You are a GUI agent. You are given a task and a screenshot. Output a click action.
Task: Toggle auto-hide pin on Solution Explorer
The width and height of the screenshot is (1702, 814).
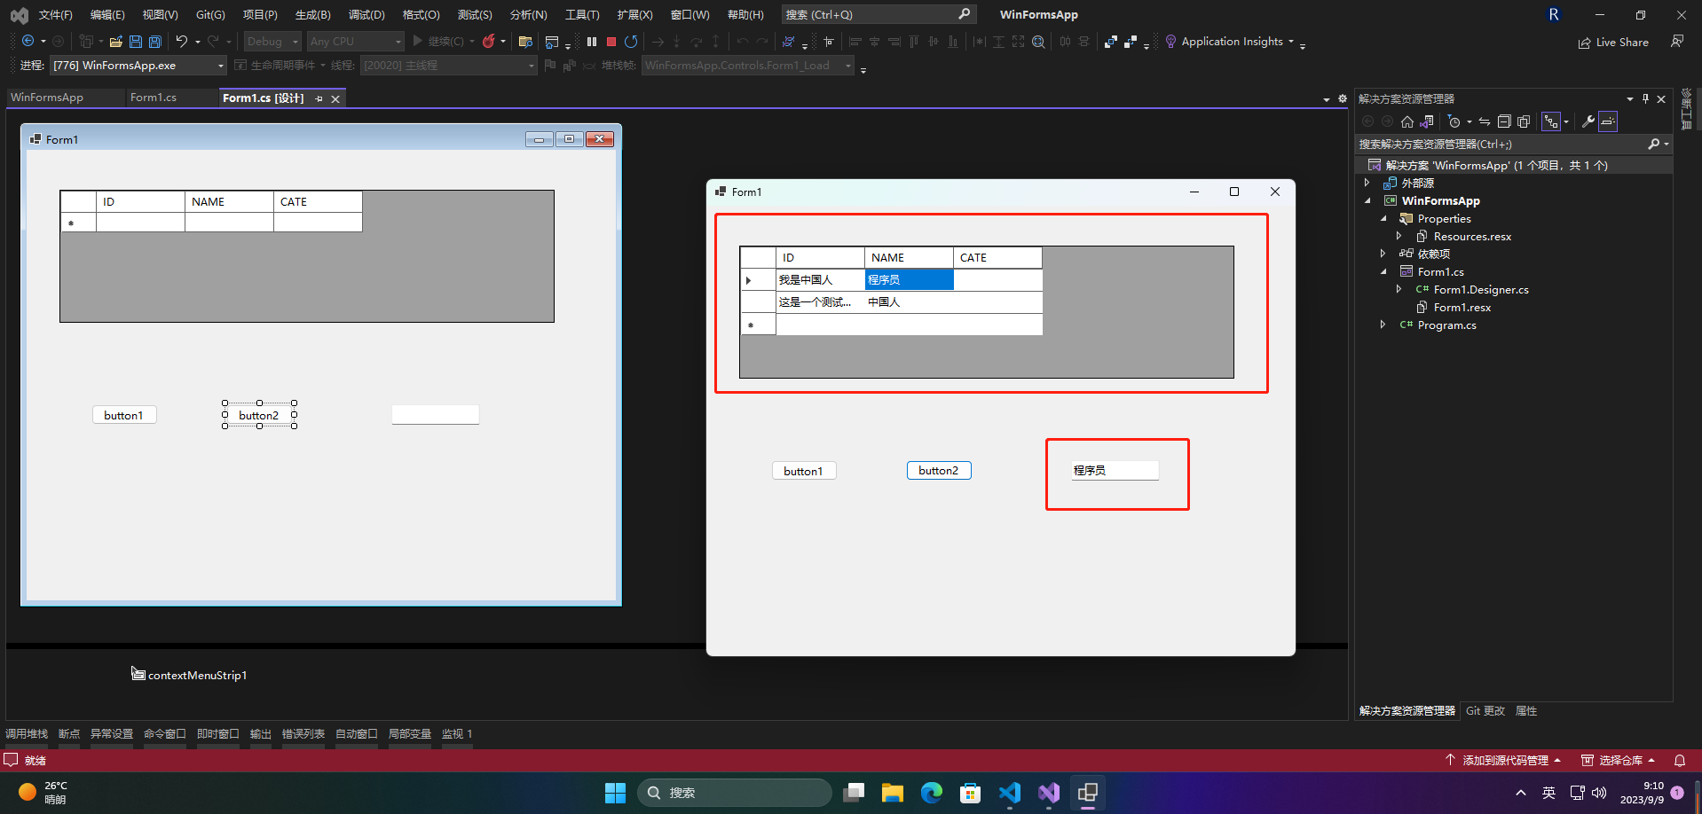[1645, 98]
